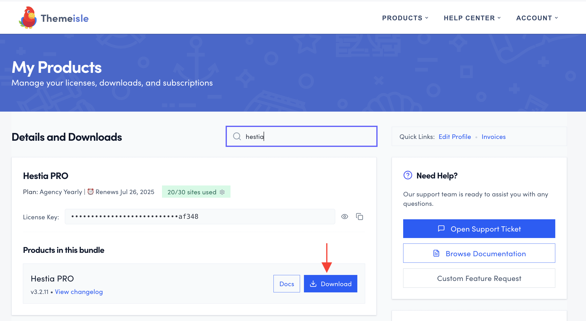Expand the Products dropdown menu

pyautogui.click(x=405, y=18)
